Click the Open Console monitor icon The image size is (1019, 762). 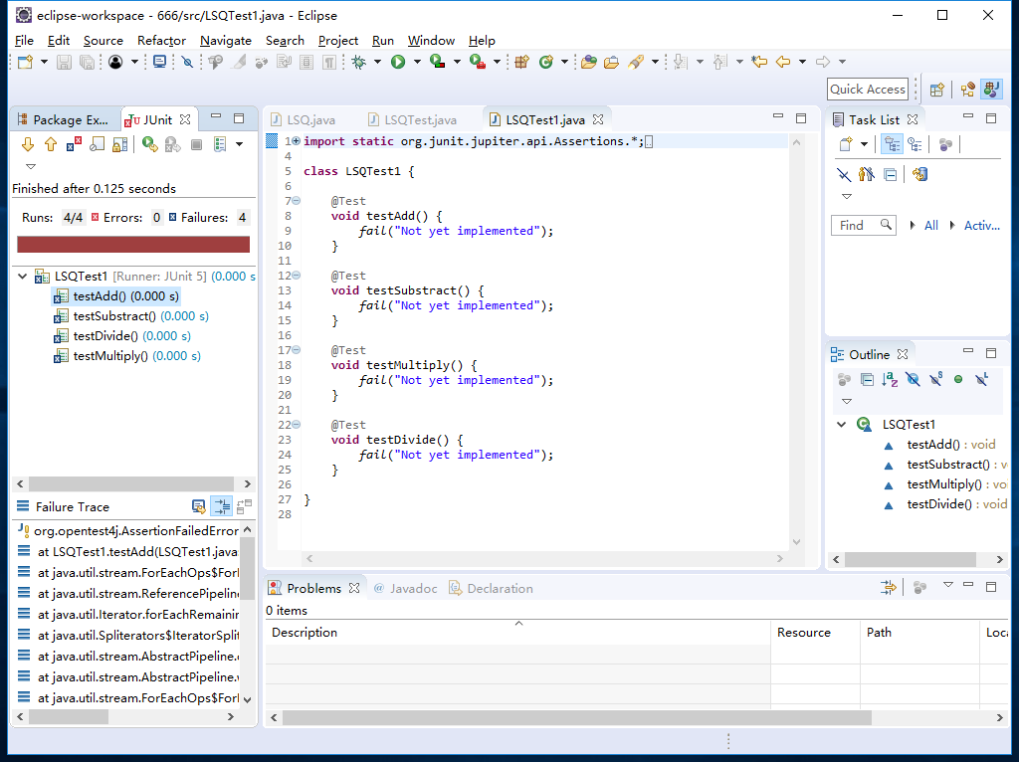click(159, 62)
